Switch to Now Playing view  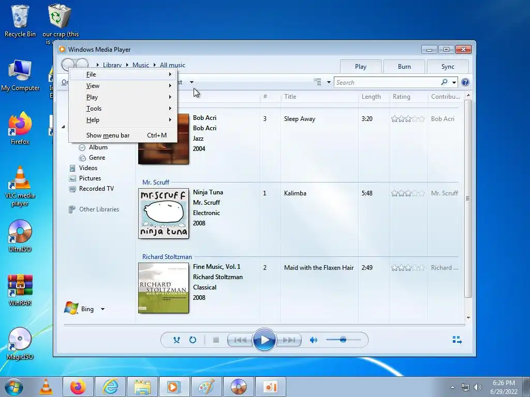(457, 340)
